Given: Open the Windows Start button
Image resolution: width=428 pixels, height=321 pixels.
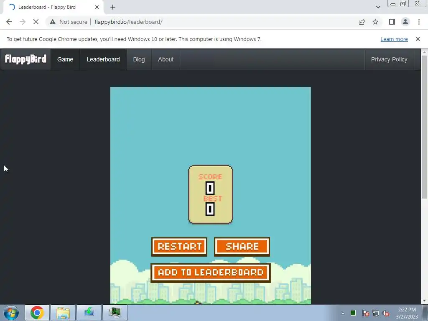Looking at the screenshot, I should pyautogui.click(x=11, y=313).
